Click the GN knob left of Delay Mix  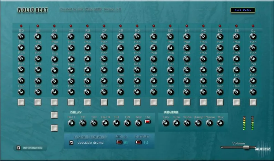(x=127, y=123)
